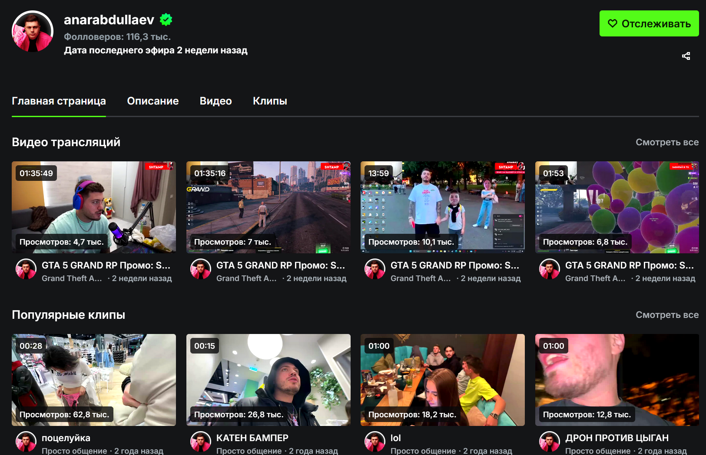The height and width of the screenshot is (455, 706).
Task: Click the channel avatar beside the 01:35:16 video title
Action: pyautogui.click(x=201, y=269)
